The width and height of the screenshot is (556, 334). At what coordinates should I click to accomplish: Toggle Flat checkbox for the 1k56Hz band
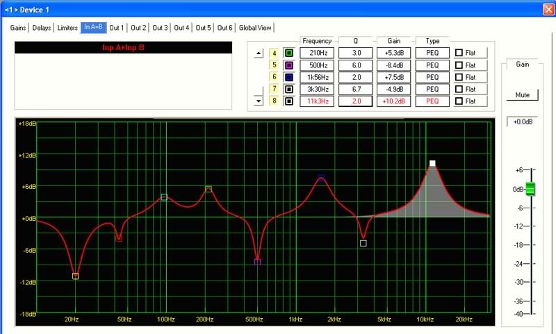coord(459,77)
